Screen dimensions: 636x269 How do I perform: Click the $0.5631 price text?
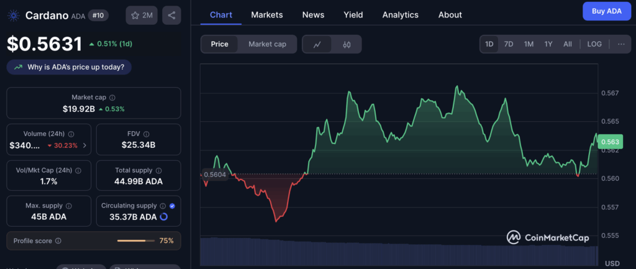point(45,44)
